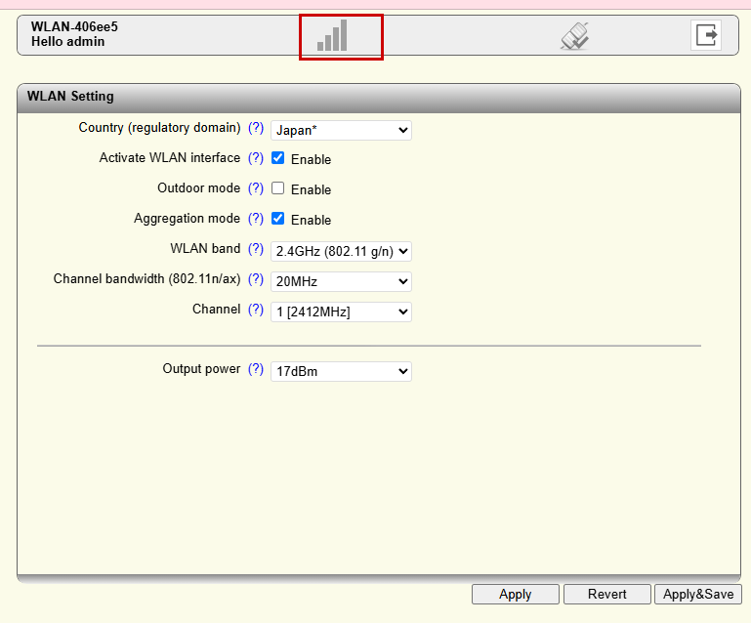Screen dimensions: 751x623
Task: Open help for Output power
Action: pos(256,369)
